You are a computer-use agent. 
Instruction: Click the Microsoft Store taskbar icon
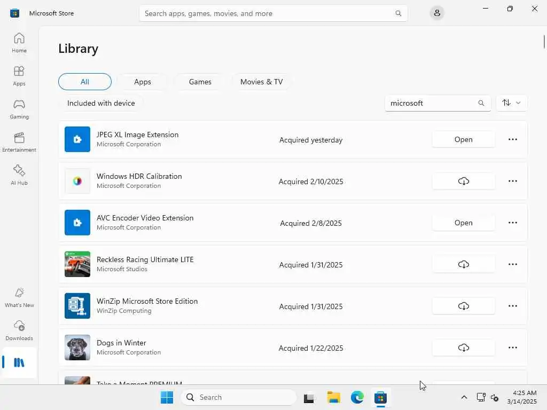click(x=380, y=397)
